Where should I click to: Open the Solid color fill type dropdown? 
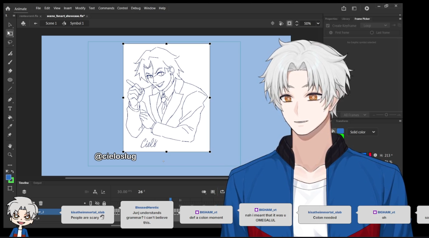(x=362, y=132)
